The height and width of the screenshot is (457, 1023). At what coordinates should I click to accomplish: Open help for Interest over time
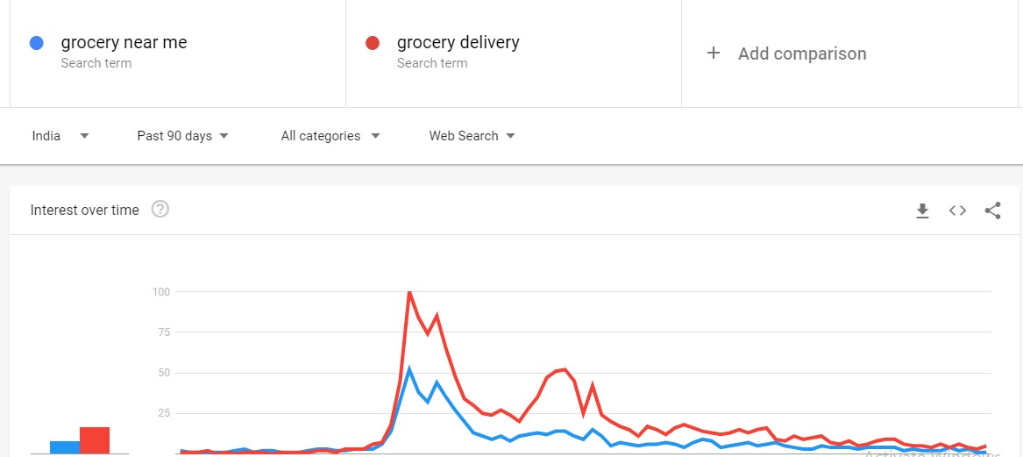click(160, 210)
